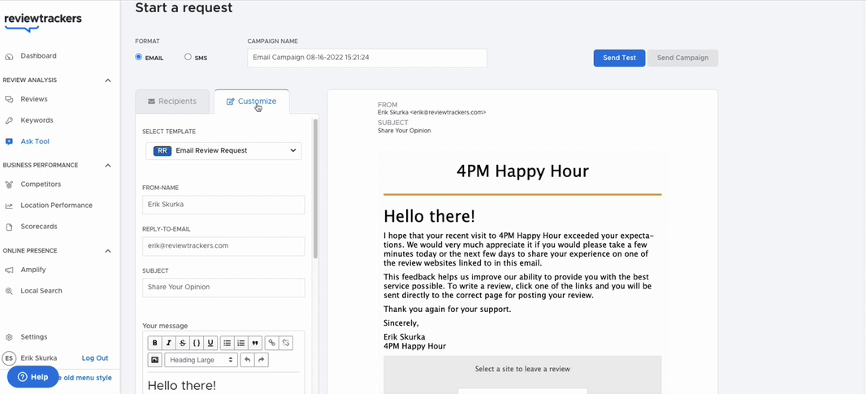Open Dashboard from the sidebar menu
The image size is (866, 394).
point(39,56)
